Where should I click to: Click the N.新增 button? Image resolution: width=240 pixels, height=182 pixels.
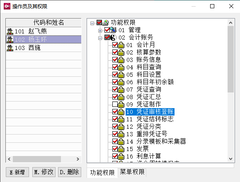(x=17, y=172)
